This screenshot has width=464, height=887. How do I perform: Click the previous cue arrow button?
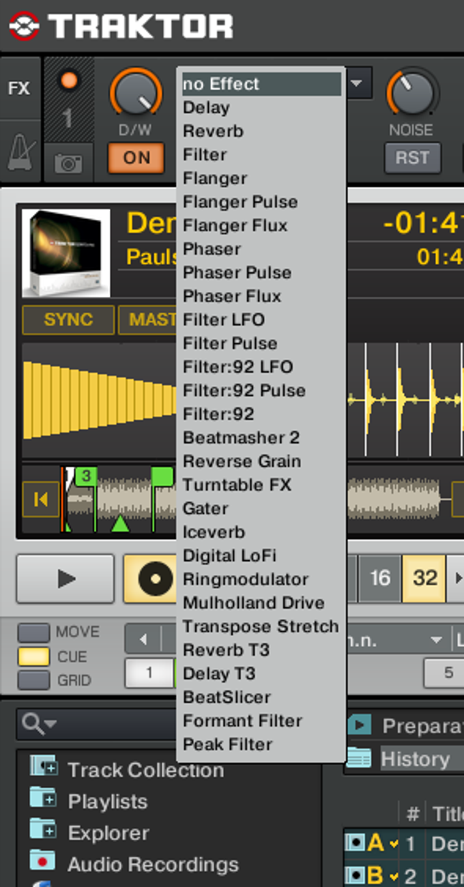(x=143, y=640)
